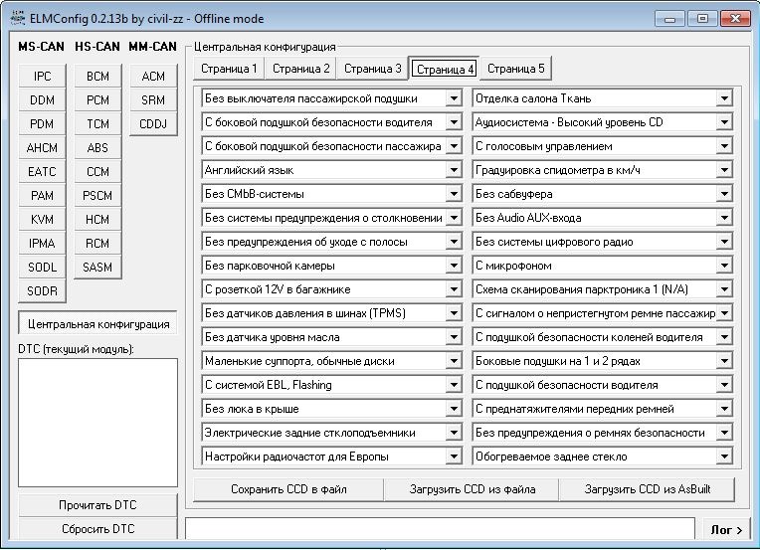Open the AHCM module
760x550 pixels.
[x=42, y=147]
